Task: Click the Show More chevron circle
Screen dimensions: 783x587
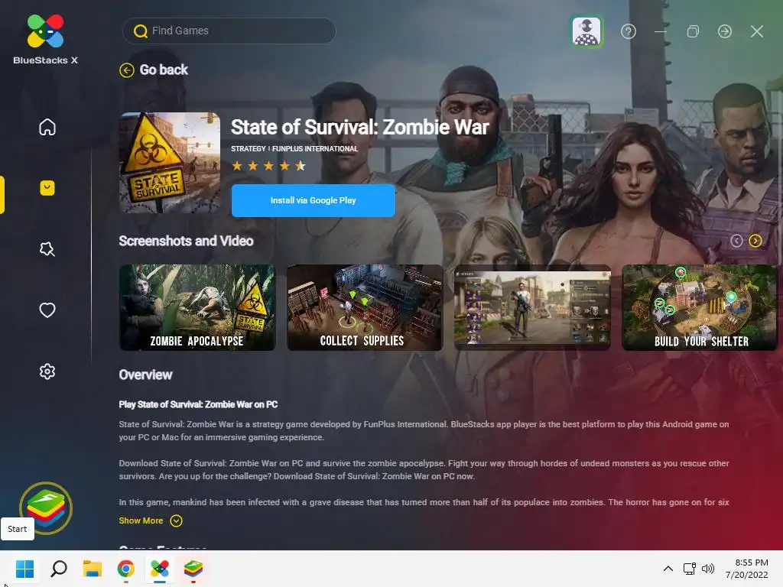Action: pos(176,521)
